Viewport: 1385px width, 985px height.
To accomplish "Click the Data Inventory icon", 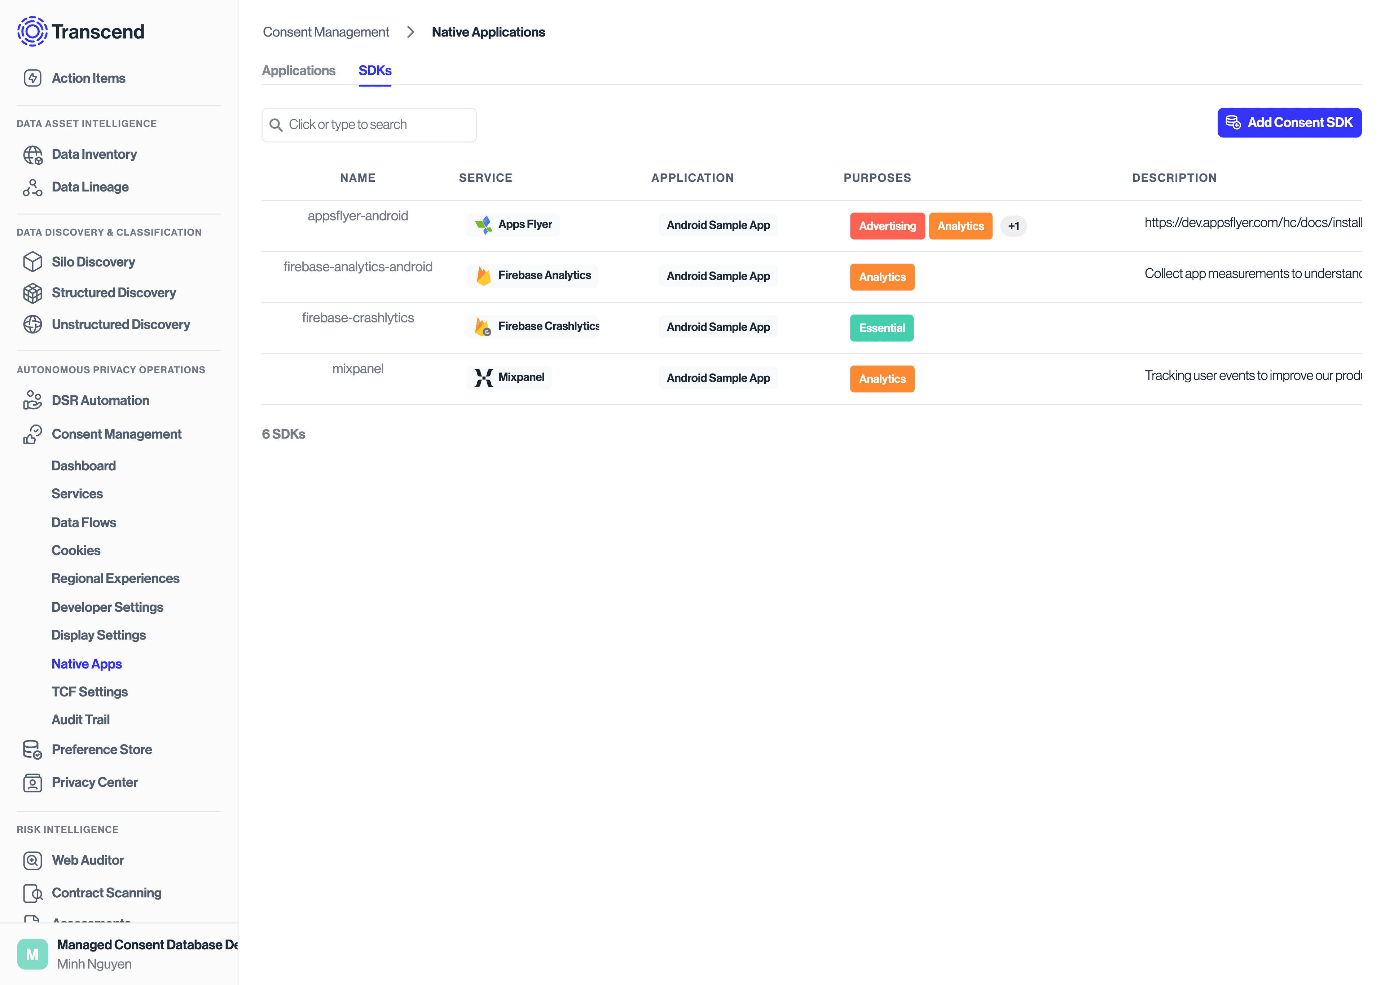I will [x=32, y=154].
